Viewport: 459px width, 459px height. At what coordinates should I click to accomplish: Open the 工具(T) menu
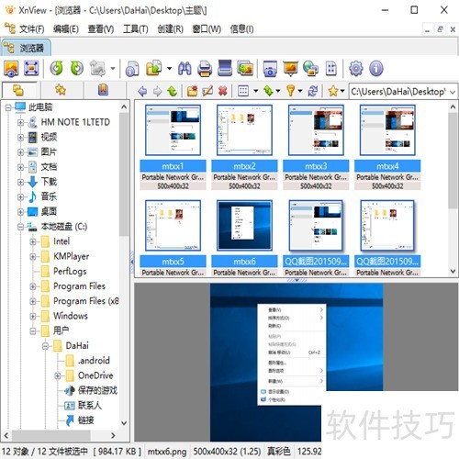pos(136,29)
